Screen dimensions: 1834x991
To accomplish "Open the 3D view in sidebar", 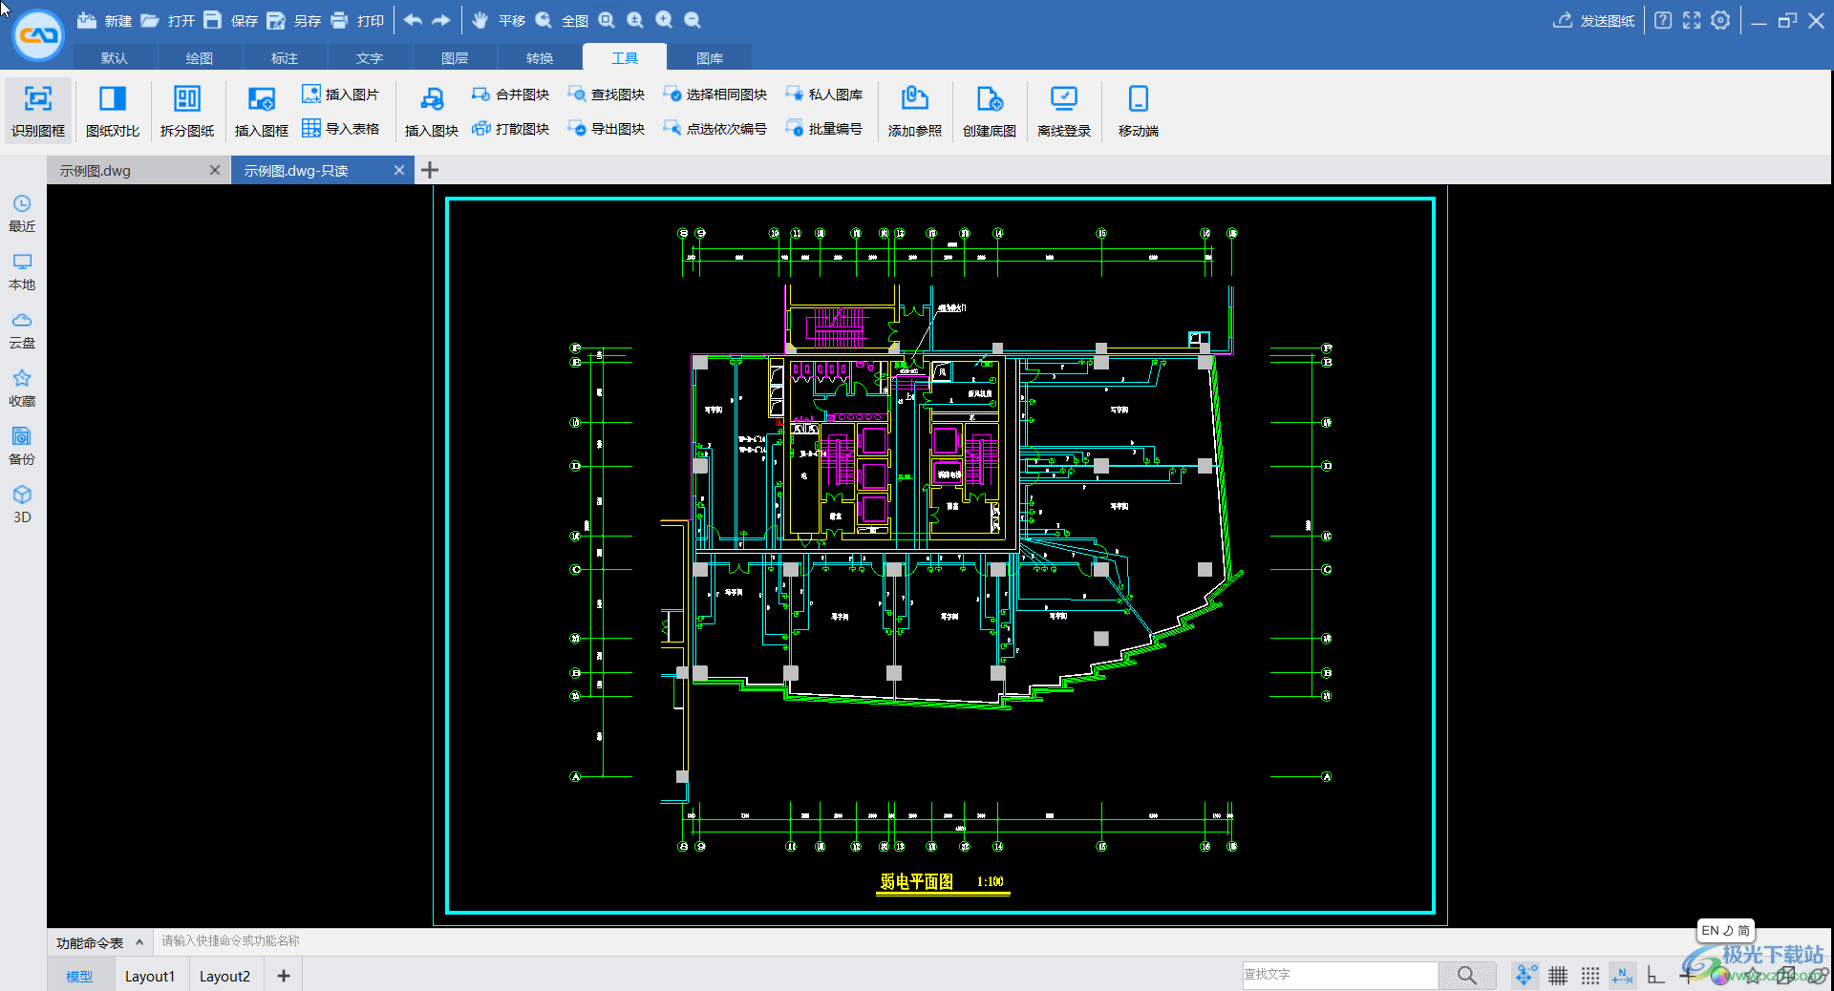I will coord(22,505).
